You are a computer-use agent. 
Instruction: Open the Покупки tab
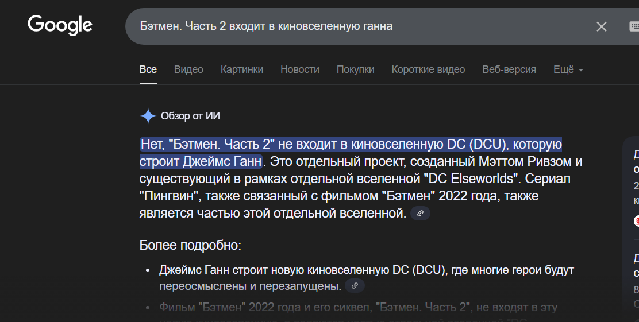click(355, 69)
